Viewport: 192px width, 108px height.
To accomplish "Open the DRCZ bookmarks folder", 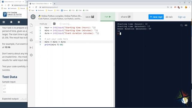I will point(57,10).
